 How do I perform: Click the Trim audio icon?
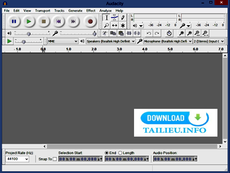pos(129,33)
